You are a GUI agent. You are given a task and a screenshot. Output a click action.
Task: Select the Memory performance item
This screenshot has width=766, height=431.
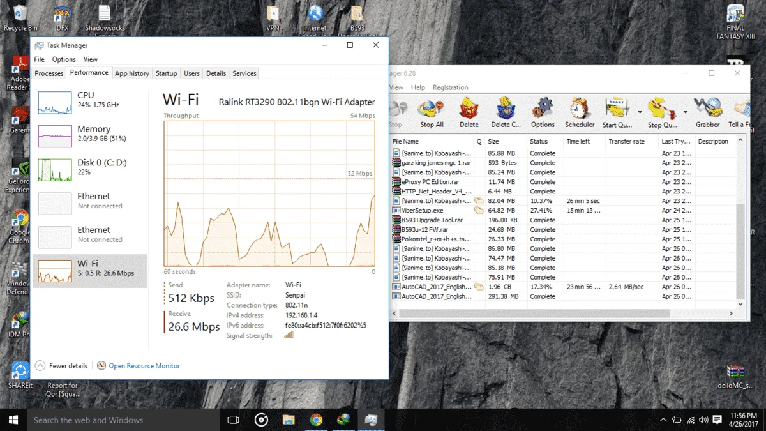[x=89, y=135]
